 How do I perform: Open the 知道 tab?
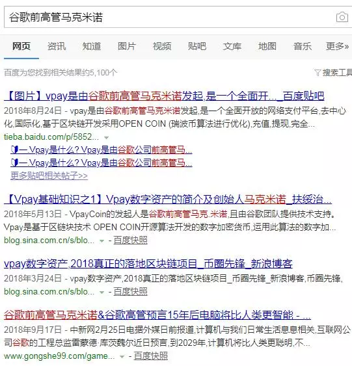pos(92,46)
